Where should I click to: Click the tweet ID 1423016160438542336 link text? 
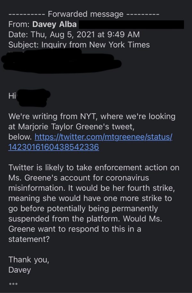point(53,147)
